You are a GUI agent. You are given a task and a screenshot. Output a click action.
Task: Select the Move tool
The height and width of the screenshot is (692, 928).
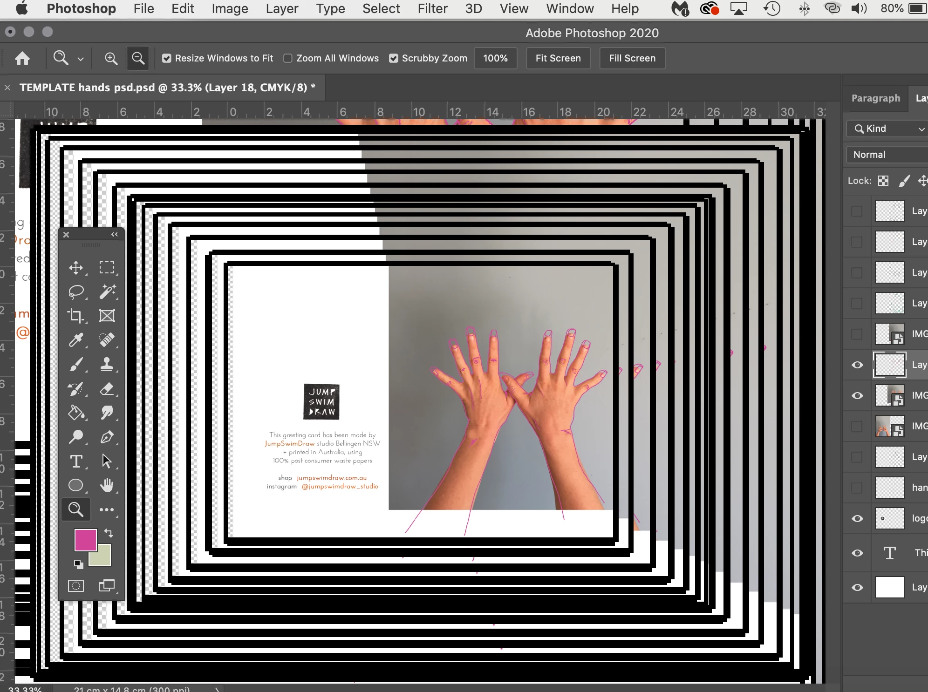76,268
